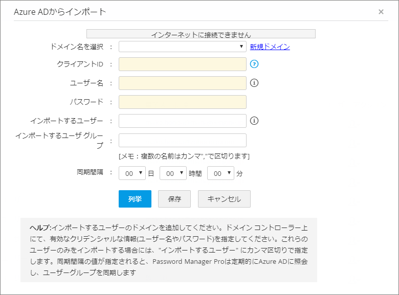Click into the ユーザー名 text field
Viewport: 399px width, 295px height.
point(183,83)
